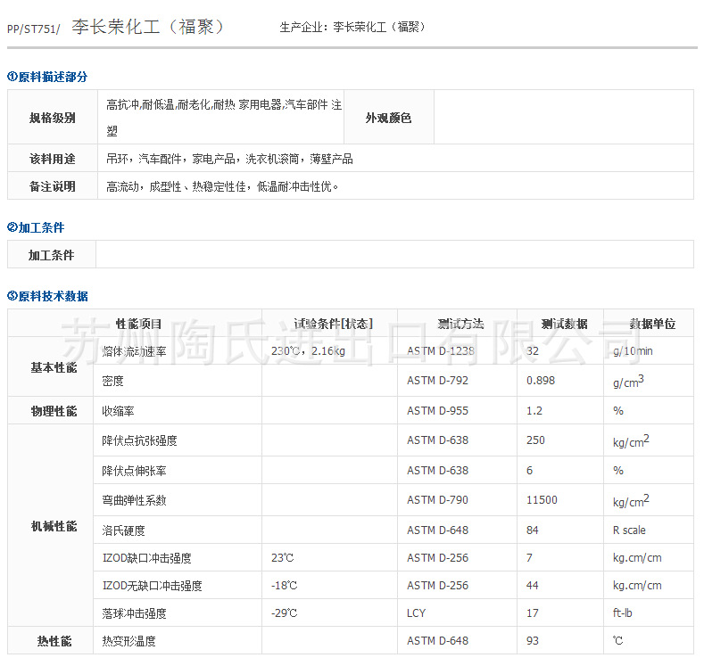704x666 pixels.
Task: Click the 降伏点伸张率 row label
Action: [x=134, y=471]
